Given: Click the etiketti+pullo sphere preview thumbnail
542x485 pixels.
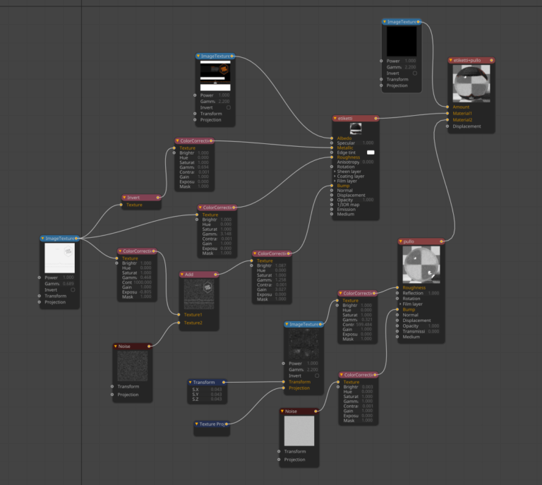Looking at the screenshot, I should tap(471, 83).
